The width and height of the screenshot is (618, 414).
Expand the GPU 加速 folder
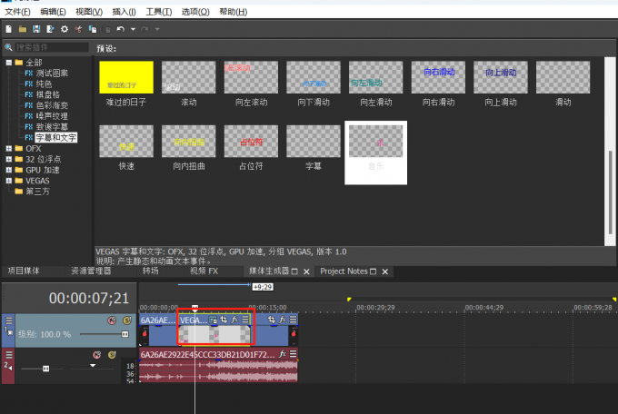coord(9,170)
